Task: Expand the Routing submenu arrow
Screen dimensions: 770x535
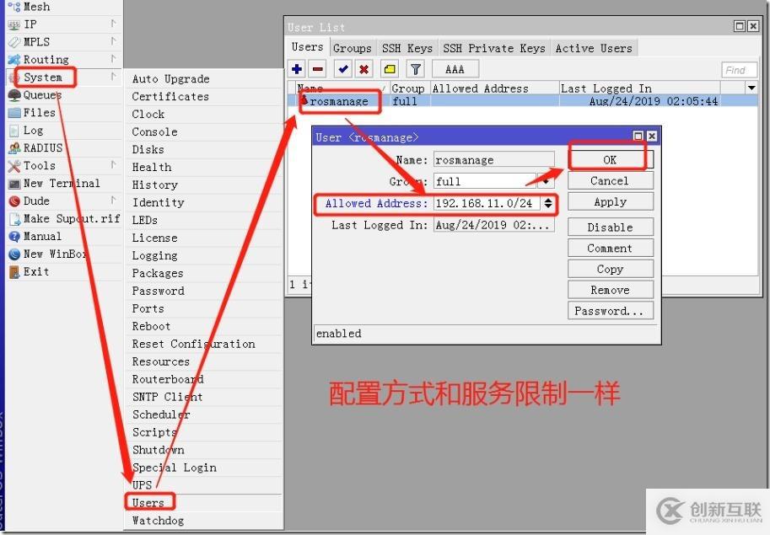Action: pyautogui.click(x=114, y=59)
